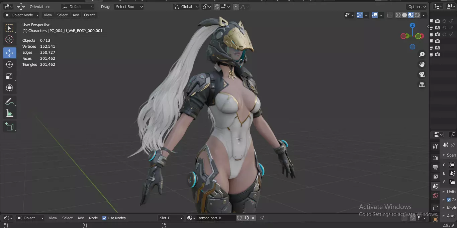
Task: Switch to Solid viewport shading
Action: coord(404,15)
